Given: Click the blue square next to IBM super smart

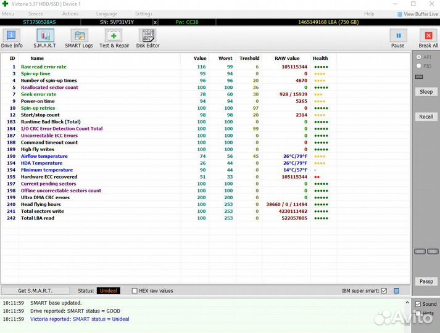Looking at the screenshot, I should (397, 290).
